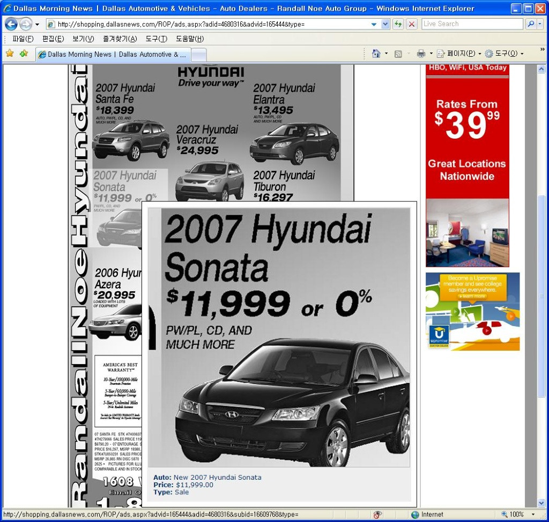Viewport: 549px width, 522px height.
Task: Click the 2007 Hyundai Elantra listing
Action: [294, 124]
